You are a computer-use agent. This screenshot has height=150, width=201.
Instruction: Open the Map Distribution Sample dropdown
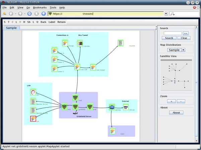point(176,50)
